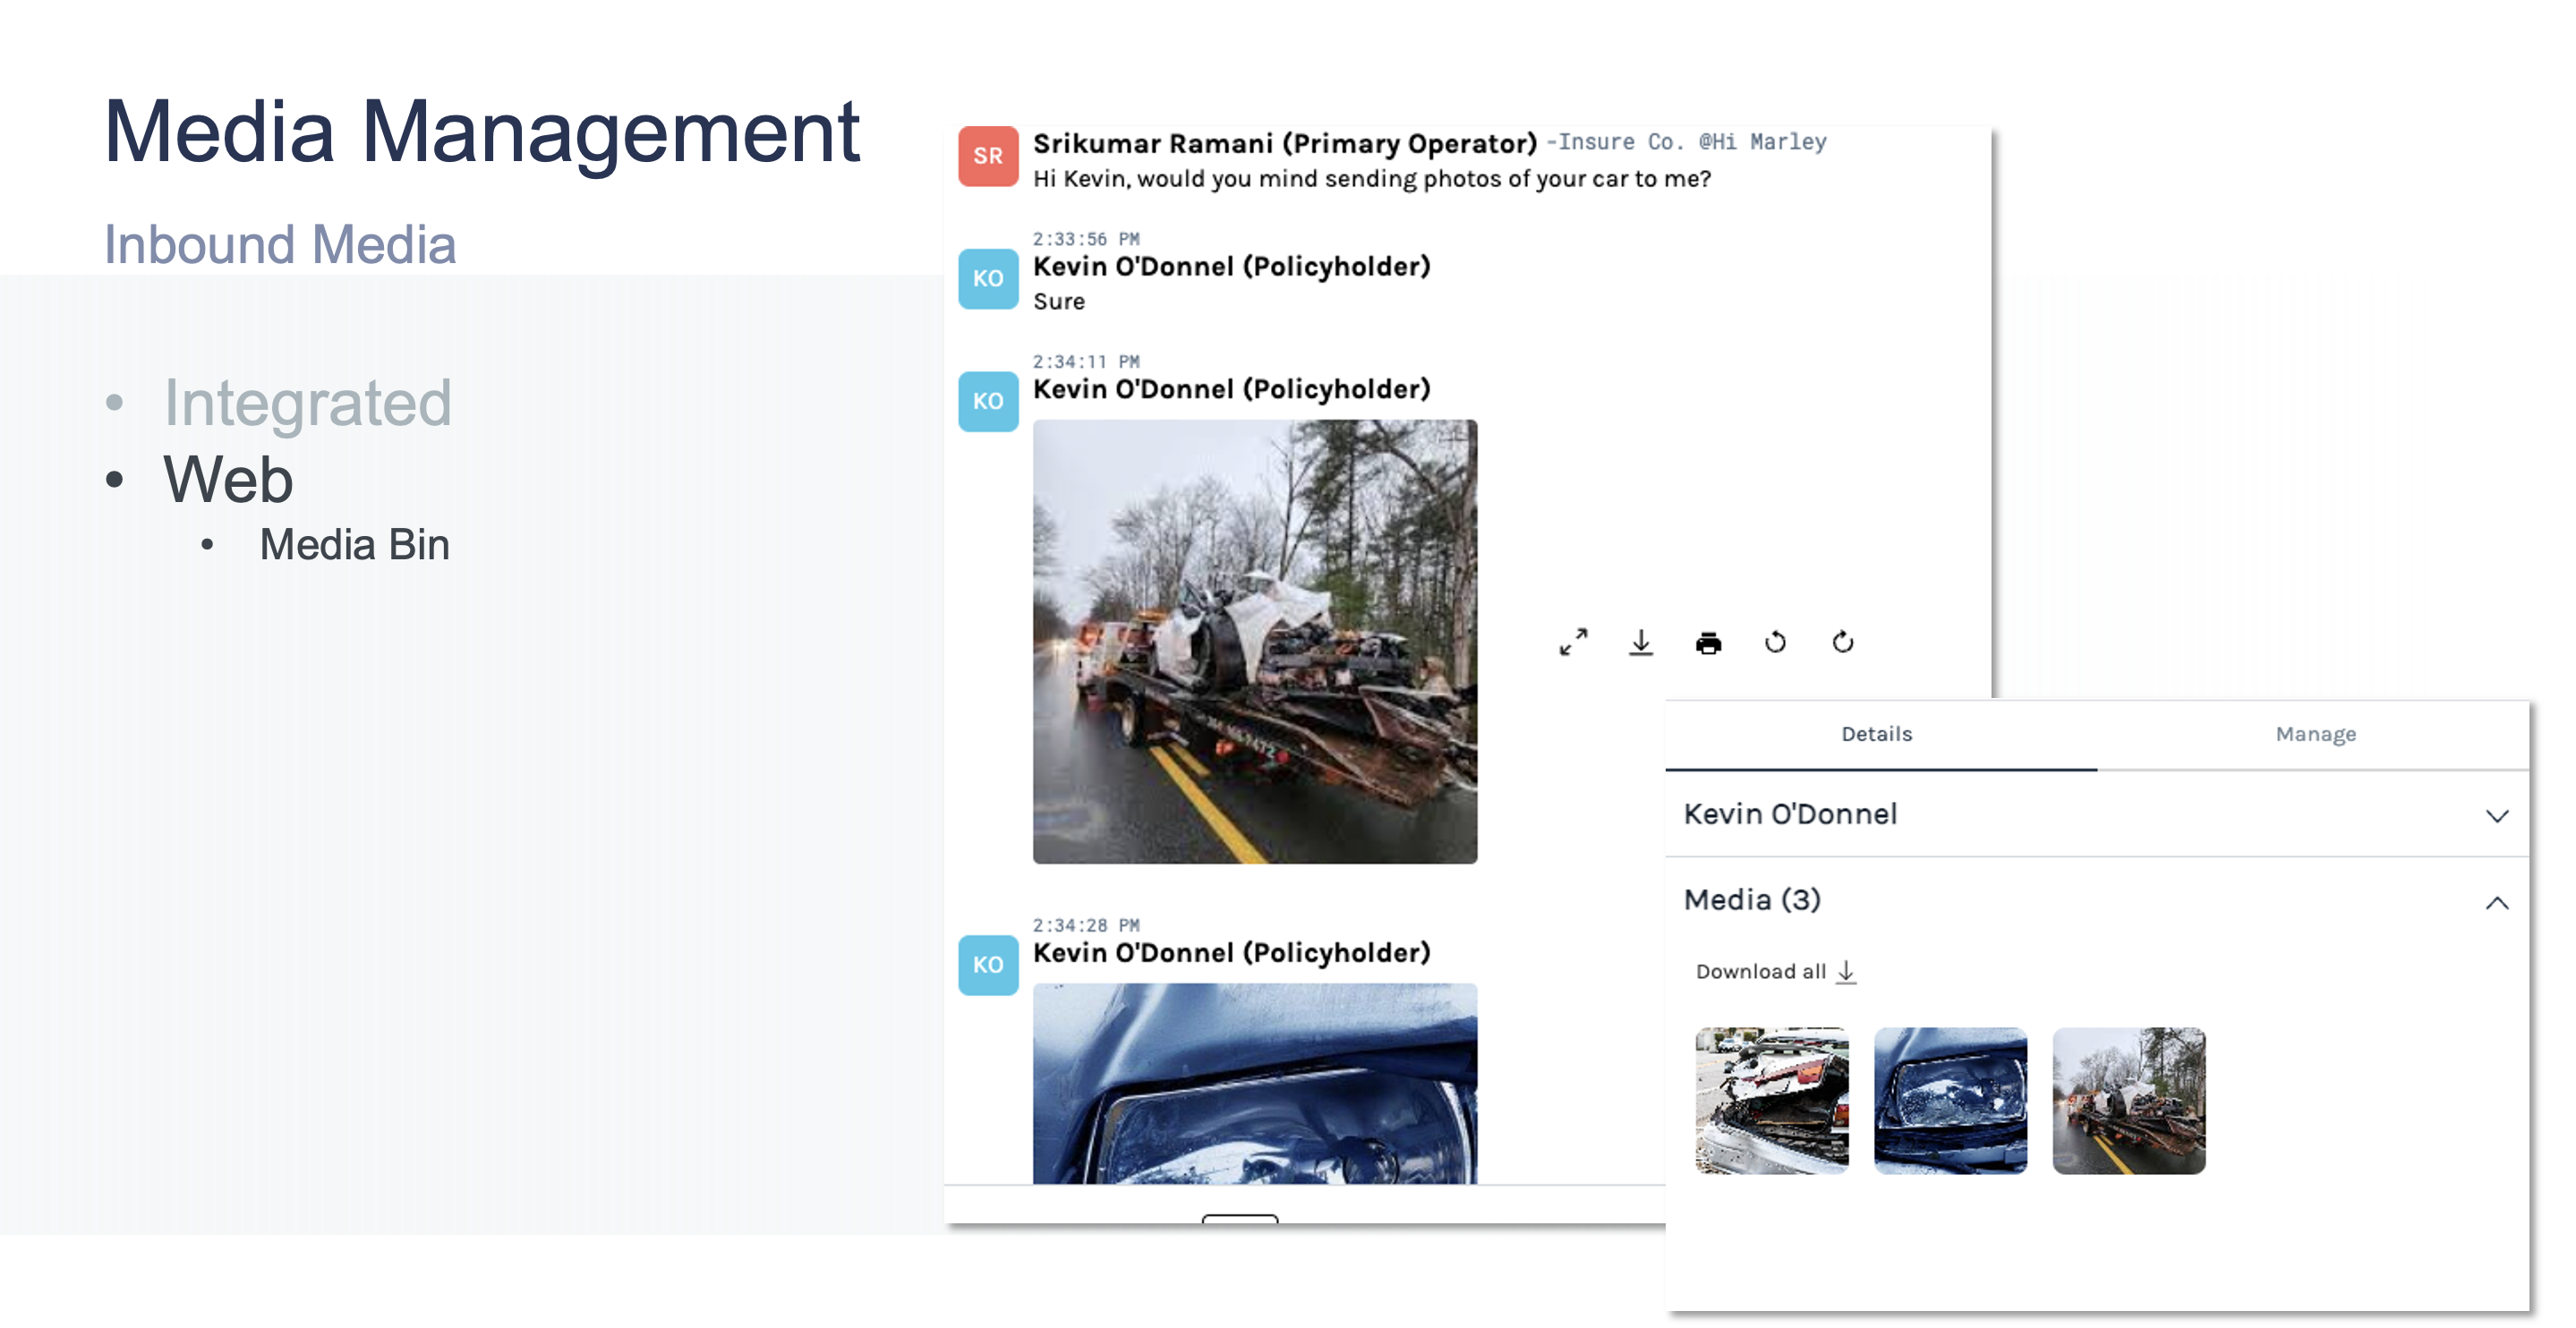Select the Details tab
Viewport: 2576px width, 1328px height.
point(1876,734)
